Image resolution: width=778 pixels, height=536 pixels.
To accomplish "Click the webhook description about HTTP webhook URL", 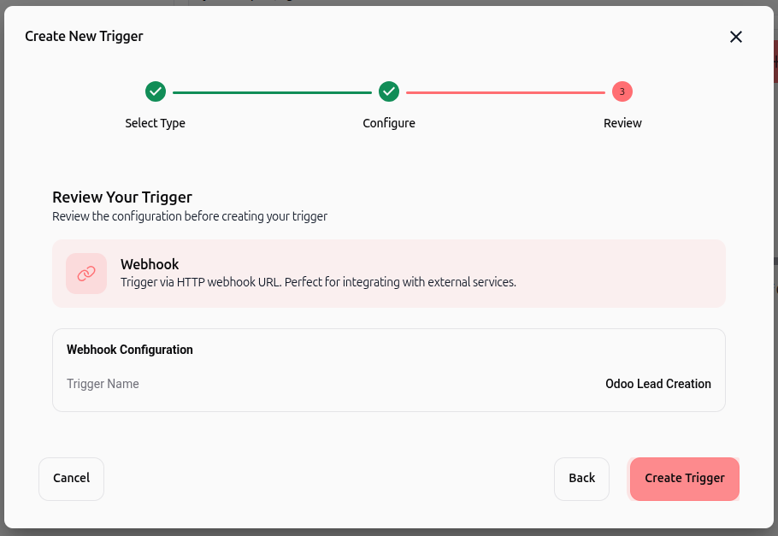I will coord(318,282).
